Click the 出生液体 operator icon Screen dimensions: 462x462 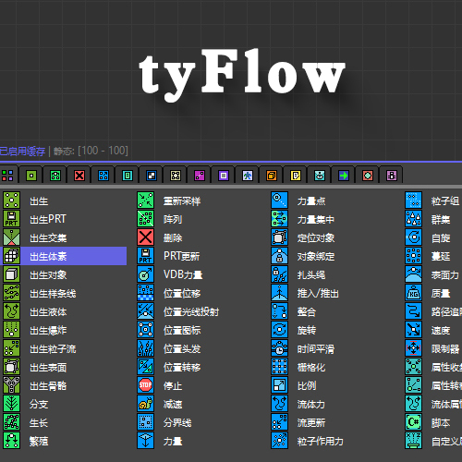[11, 310]
